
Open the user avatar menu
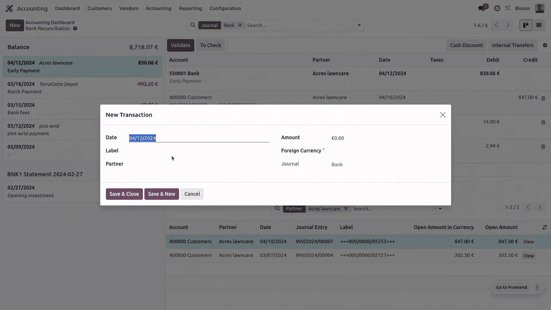click(539, 8)
